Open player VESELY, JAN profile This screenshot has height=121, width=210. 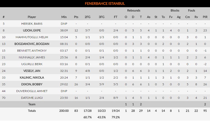(32, 71)
